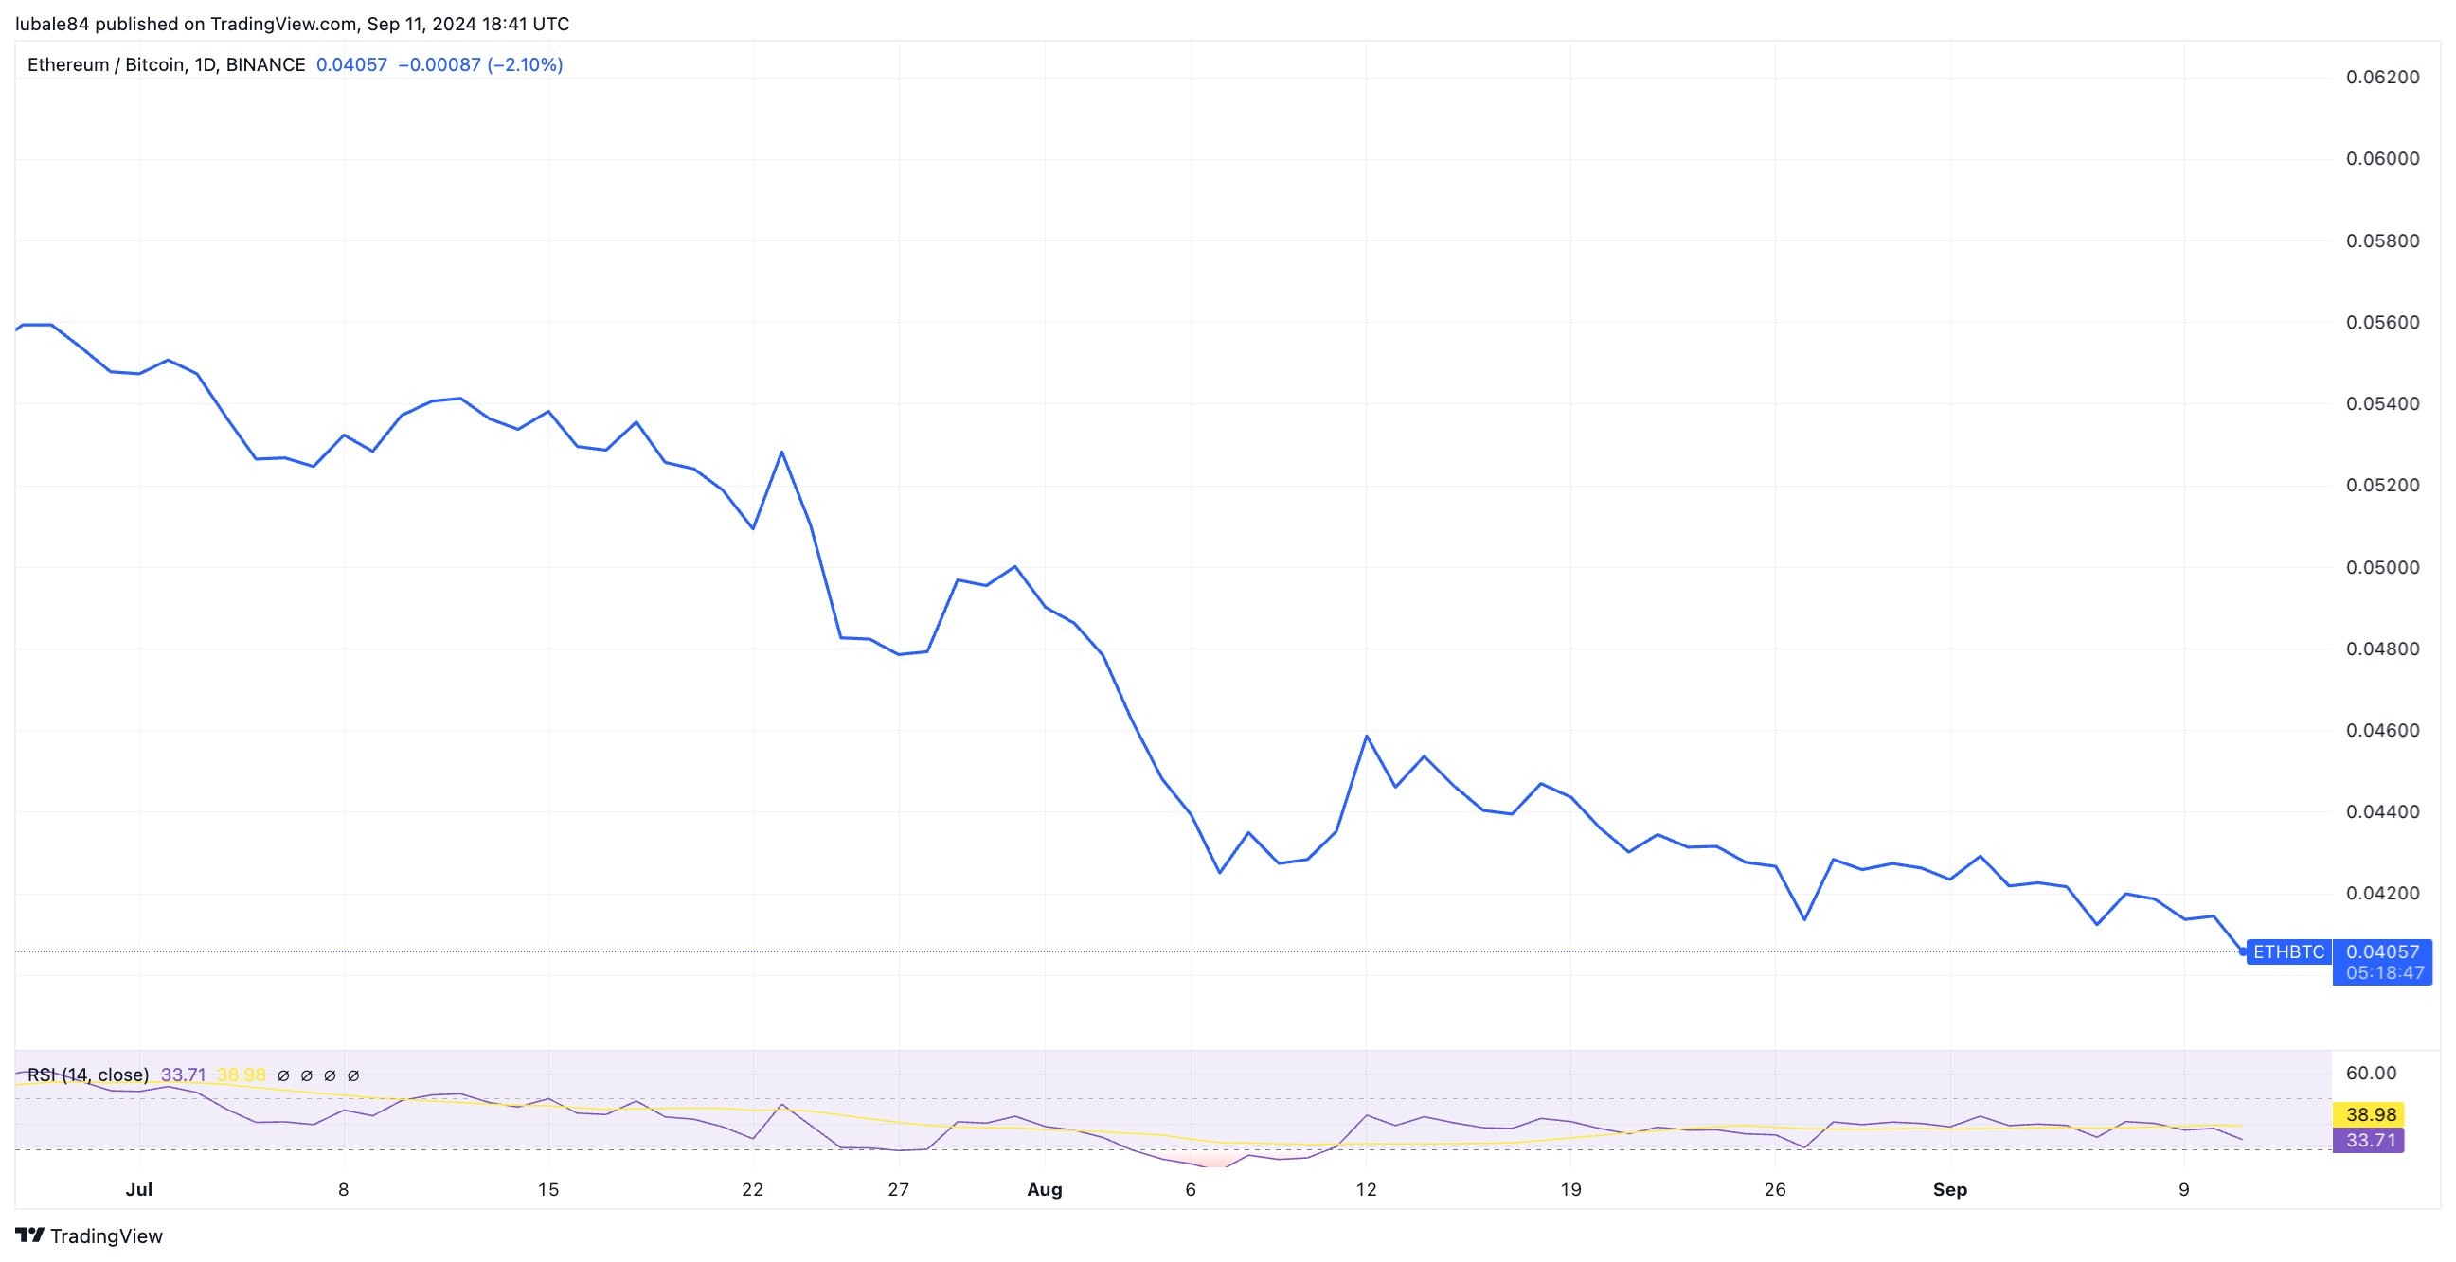The height and width of the screenshot is (1262, 2456).
Task: Click the Aug label on time axis
Action: [x=1044, y=1188]
